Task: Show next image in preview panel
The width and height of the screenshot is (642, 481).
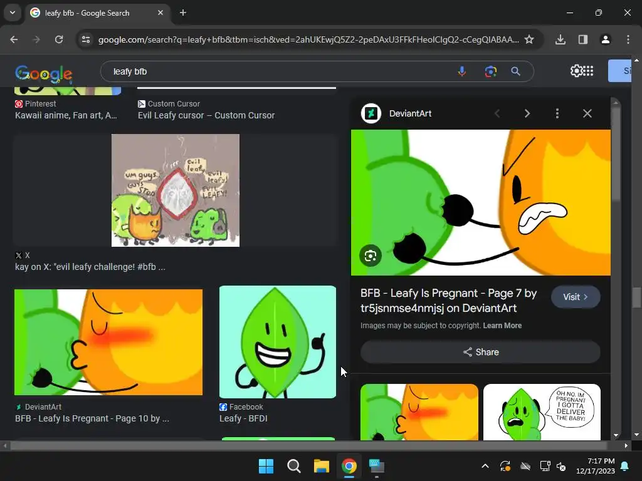Action: [527, 113]
